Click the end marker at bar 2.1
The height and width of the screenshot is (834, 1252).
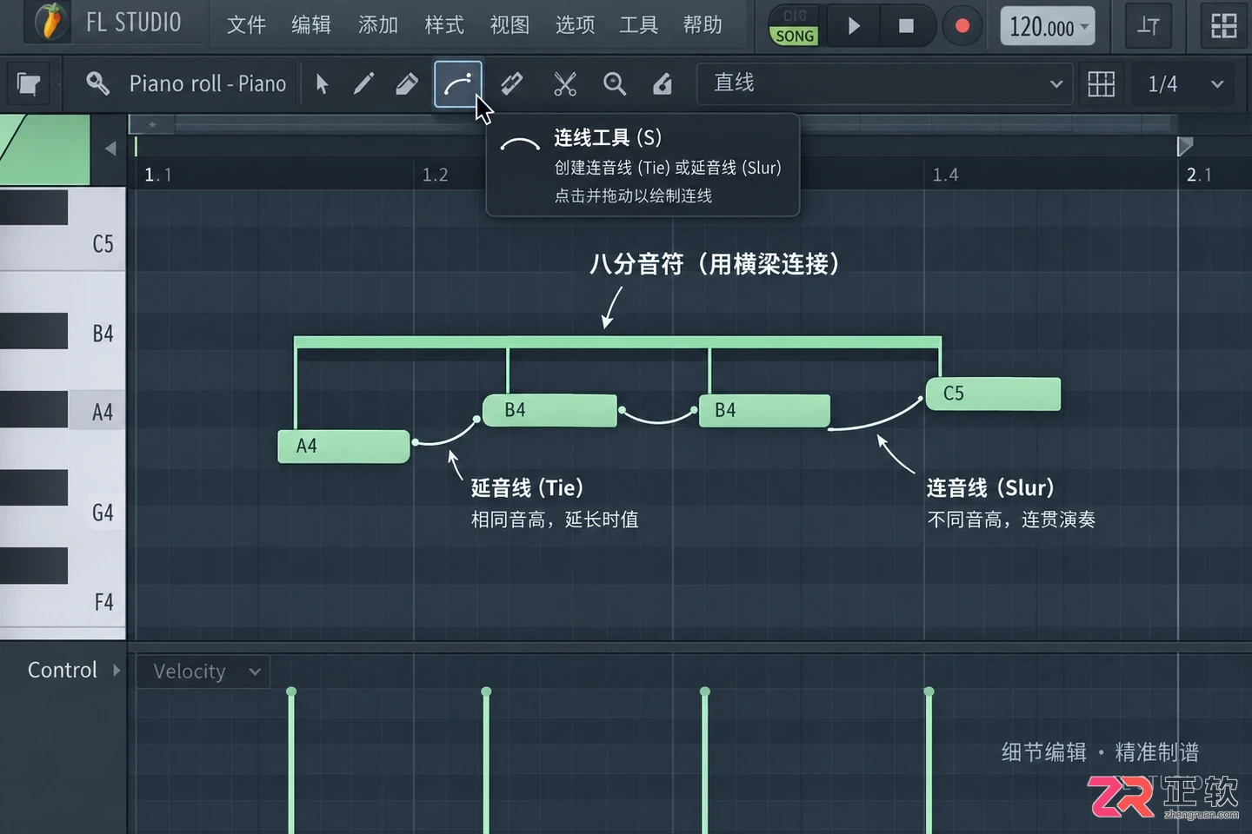[x=1184, y=146]
